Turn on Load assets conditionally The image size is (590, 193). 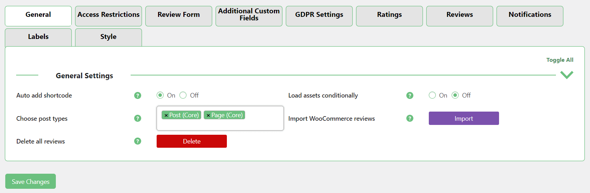[x=432, y=95]
